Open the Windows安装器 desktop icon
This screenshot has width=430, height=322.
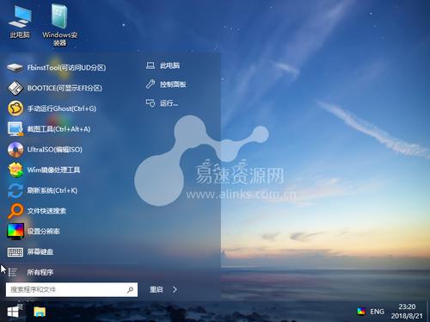coord(59,25)
